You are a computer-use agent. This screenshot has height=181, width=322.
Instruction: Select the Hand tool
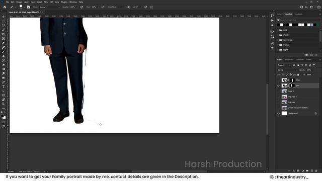pyautogui.click(x=4, y=100)
